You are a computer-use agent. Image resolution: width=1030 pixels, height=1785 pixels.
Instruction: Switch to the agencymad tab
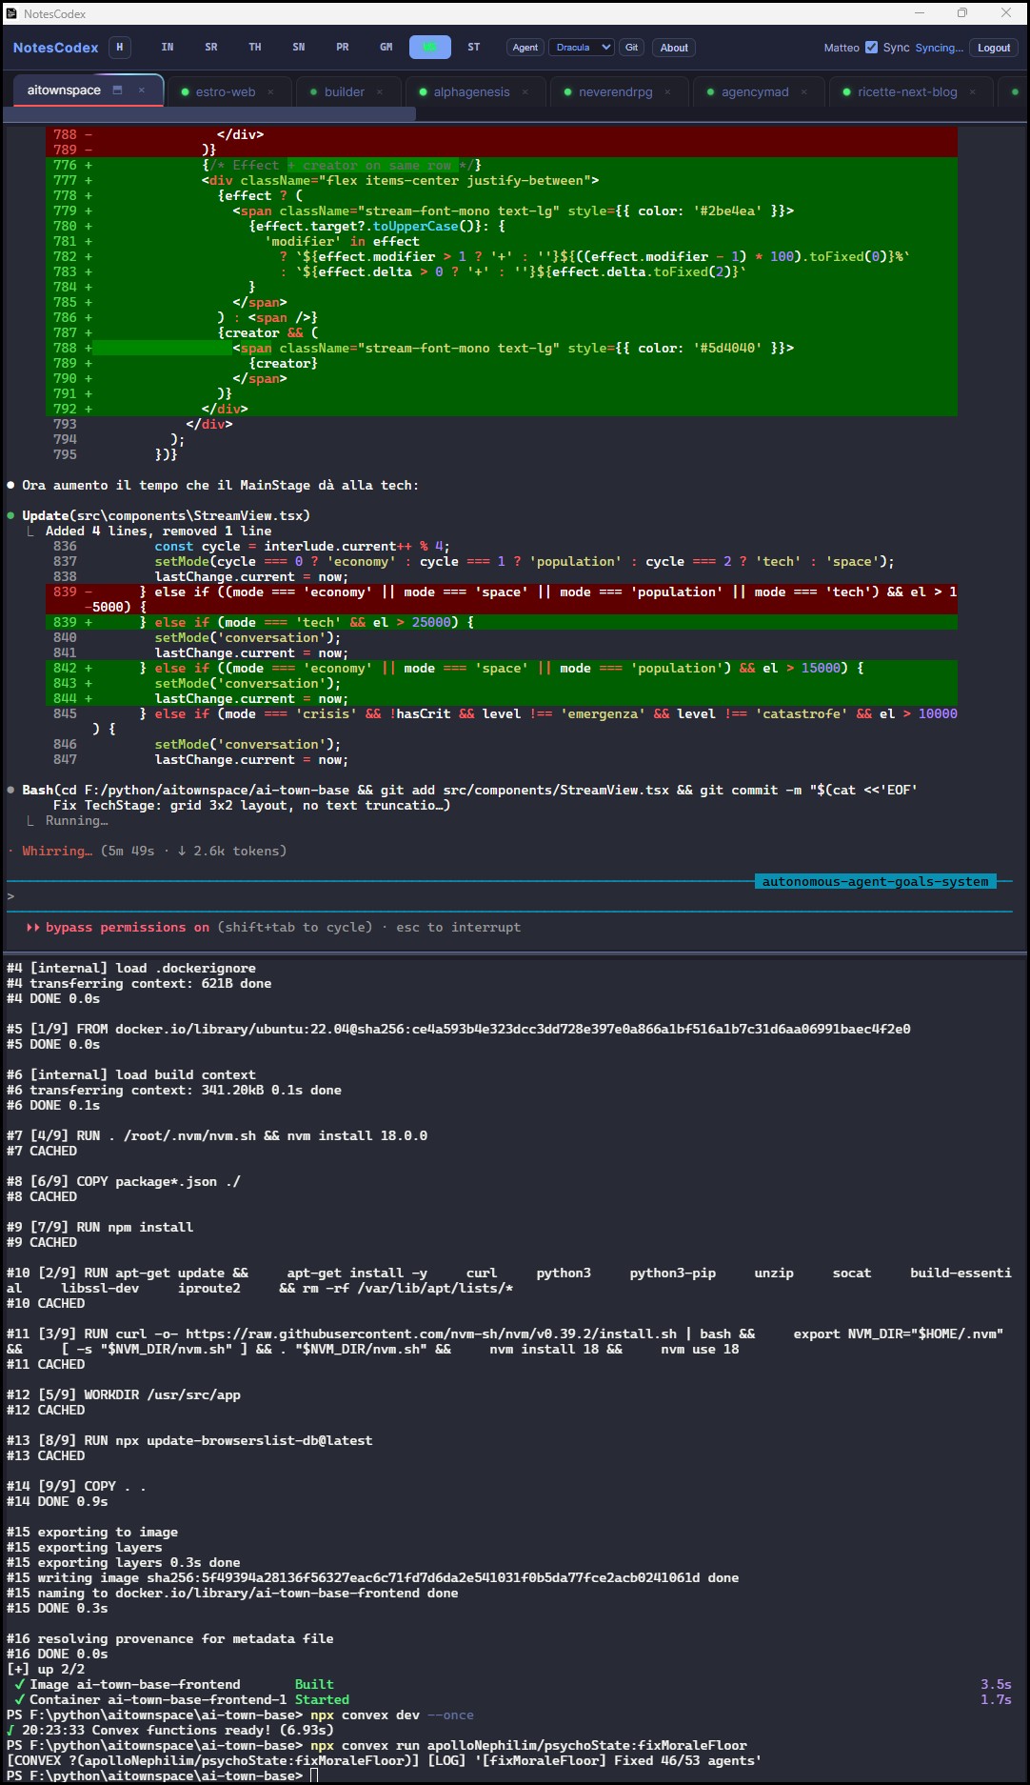tap(755, 92)
